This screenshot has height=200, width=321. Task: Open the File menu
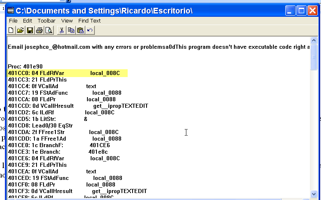click(x=13, y=20)
